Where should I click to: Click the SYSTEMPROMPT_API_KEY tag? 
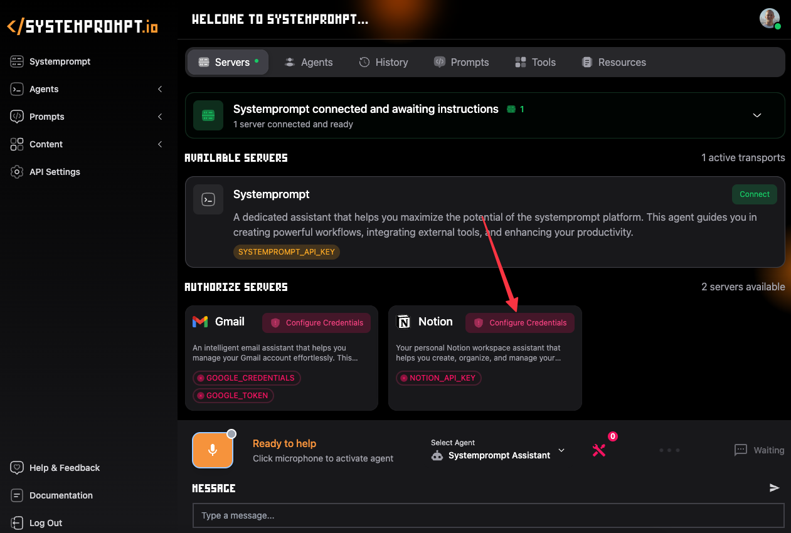(x=287, y=252)
